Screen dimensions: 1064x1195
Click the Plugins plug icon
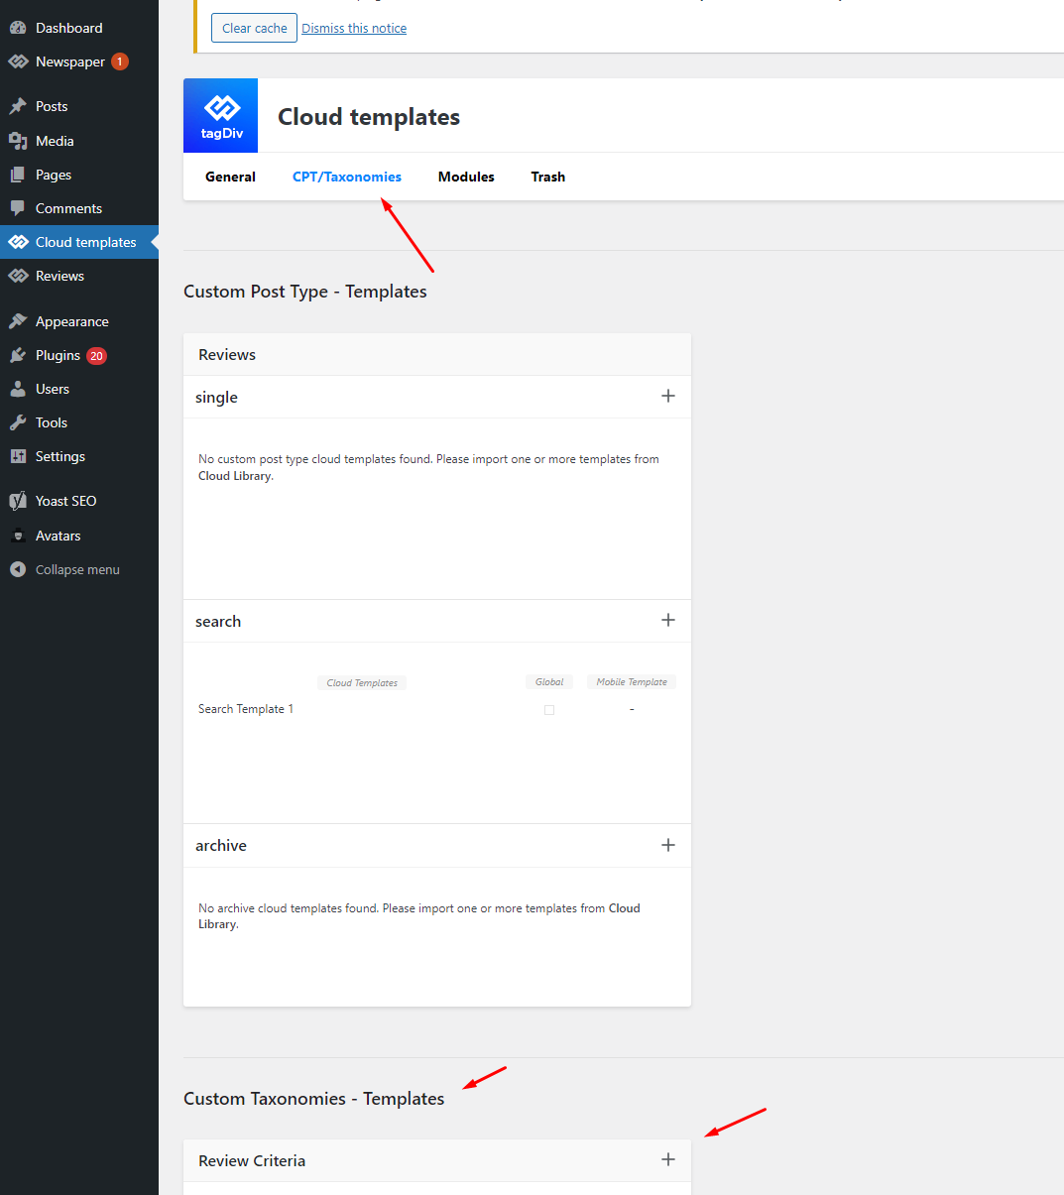click(18, 355)
